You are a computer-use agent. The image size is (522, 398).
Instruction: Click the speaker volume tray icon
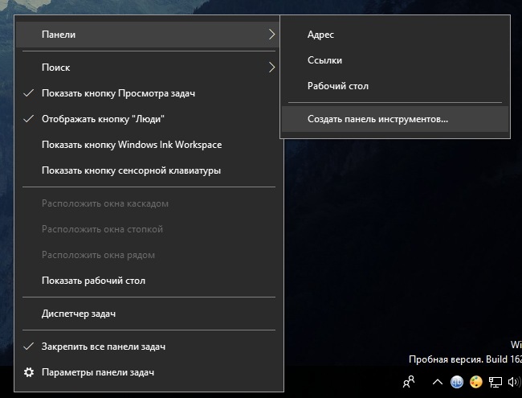click(x=514, y=382)
